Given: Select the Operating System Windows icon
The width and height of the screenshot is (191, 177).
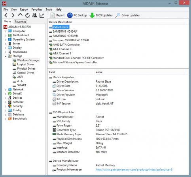Looking at the screenshot, I should [10, 39].
